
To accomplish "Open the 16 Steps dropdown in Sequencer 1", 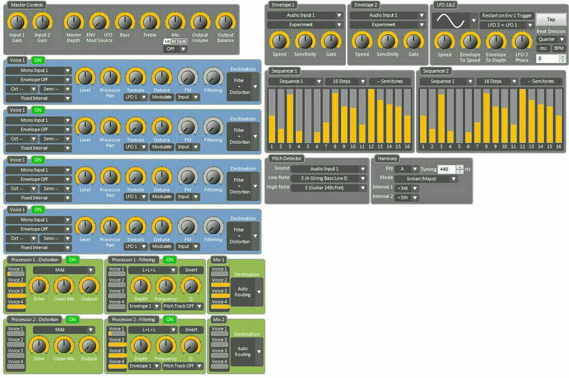I will point(345,82).
